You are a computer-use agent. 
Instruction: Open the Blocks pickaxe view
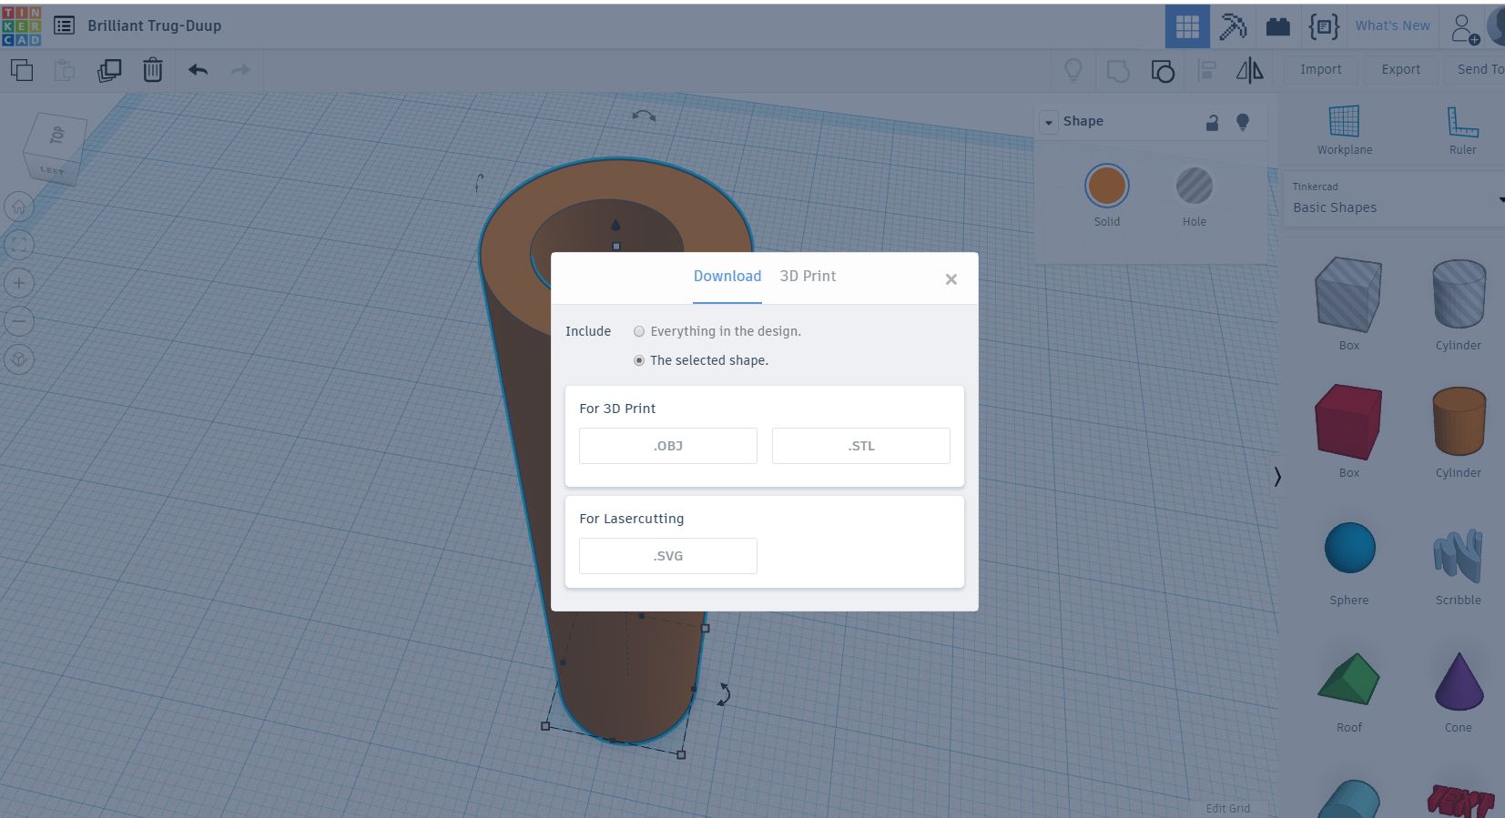coord(1233,25)
